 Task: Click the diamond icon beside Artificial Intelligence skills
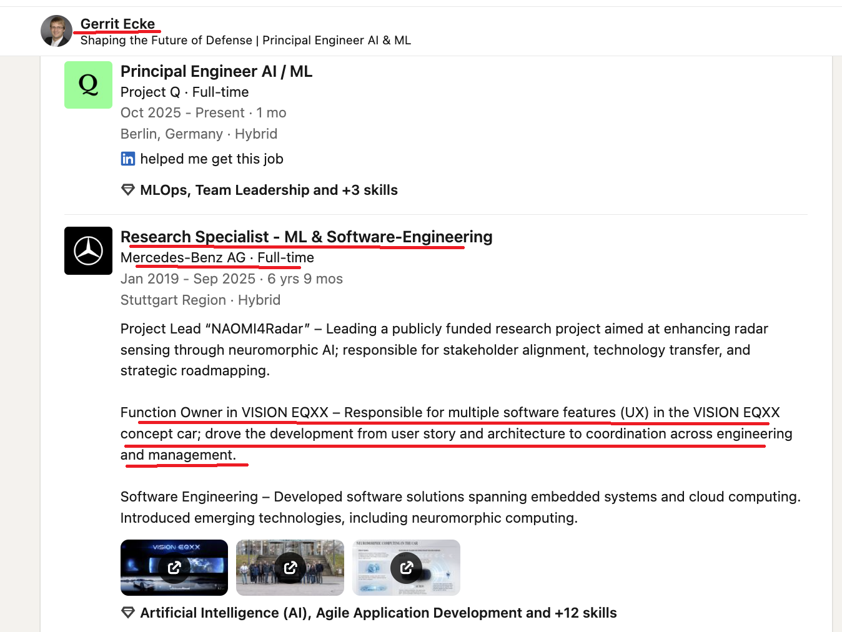[x=127, y=613]
